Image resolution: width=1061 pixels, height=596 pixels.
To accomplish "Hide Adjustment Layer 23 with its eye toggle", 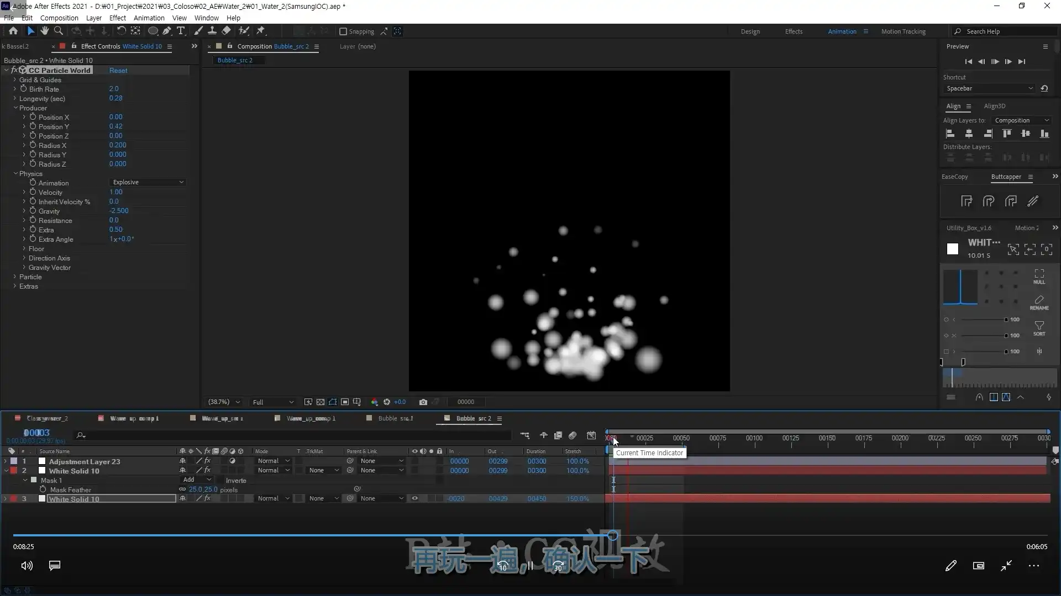I will pyautogui.click(x=414, y=461).
